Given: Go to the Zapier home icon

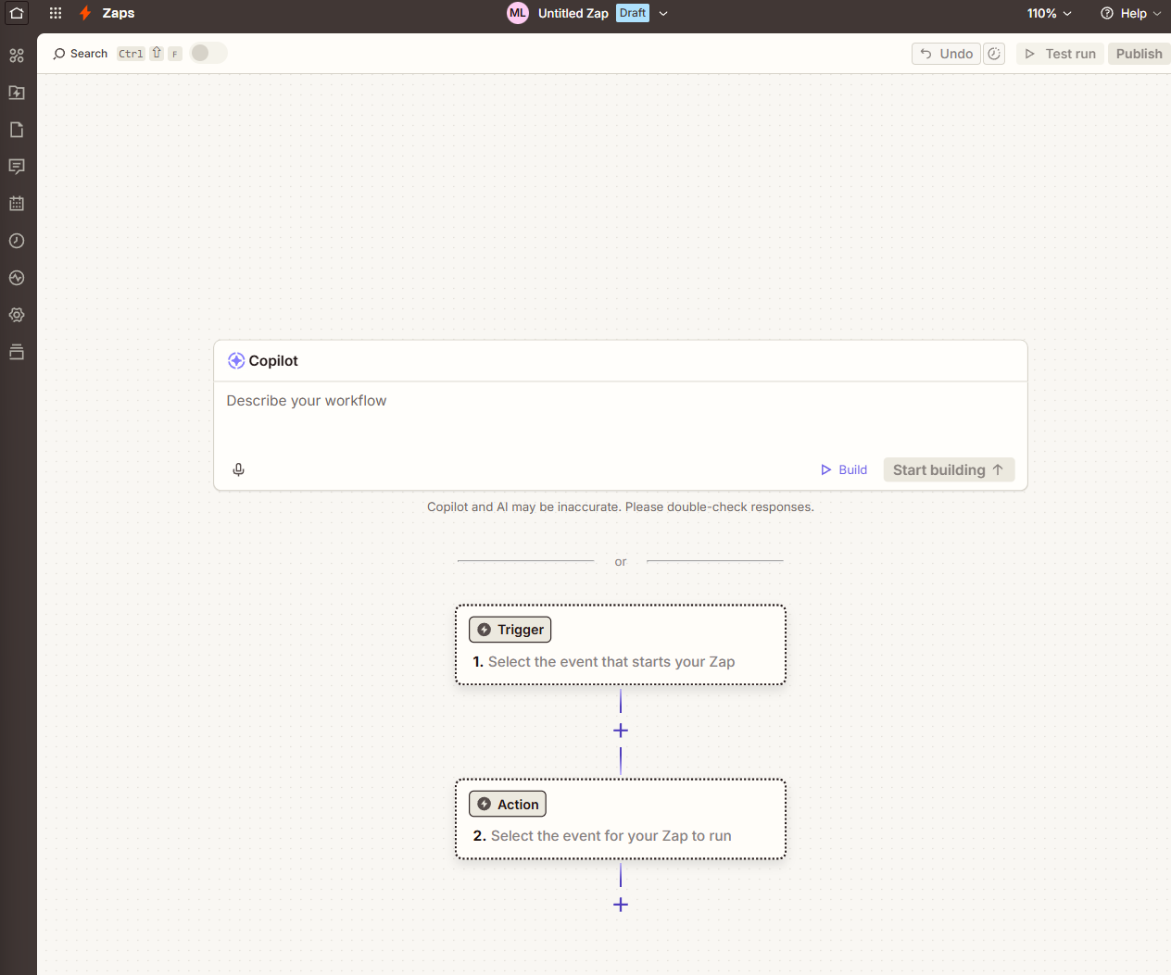Looking at the screenshot, I should pos(17,13).
